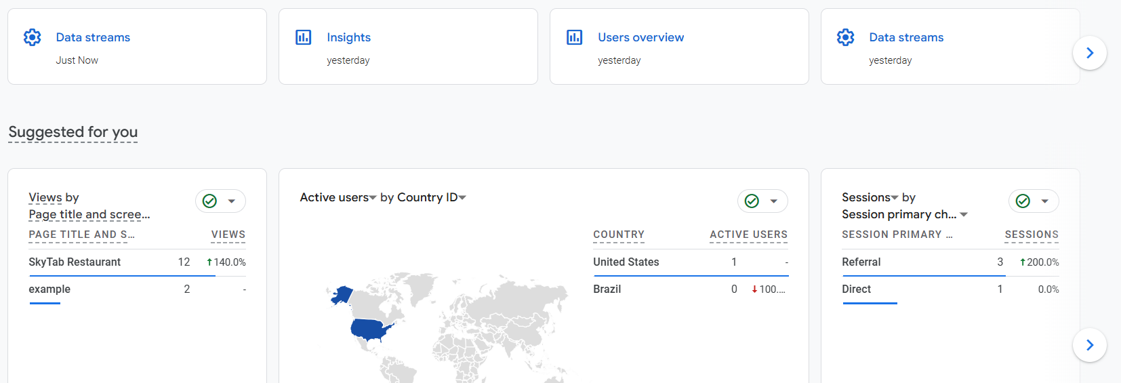Viewport: 1121px width, 383px height.
Task: Click the Suggested for you heading
Action: point(73,132)
